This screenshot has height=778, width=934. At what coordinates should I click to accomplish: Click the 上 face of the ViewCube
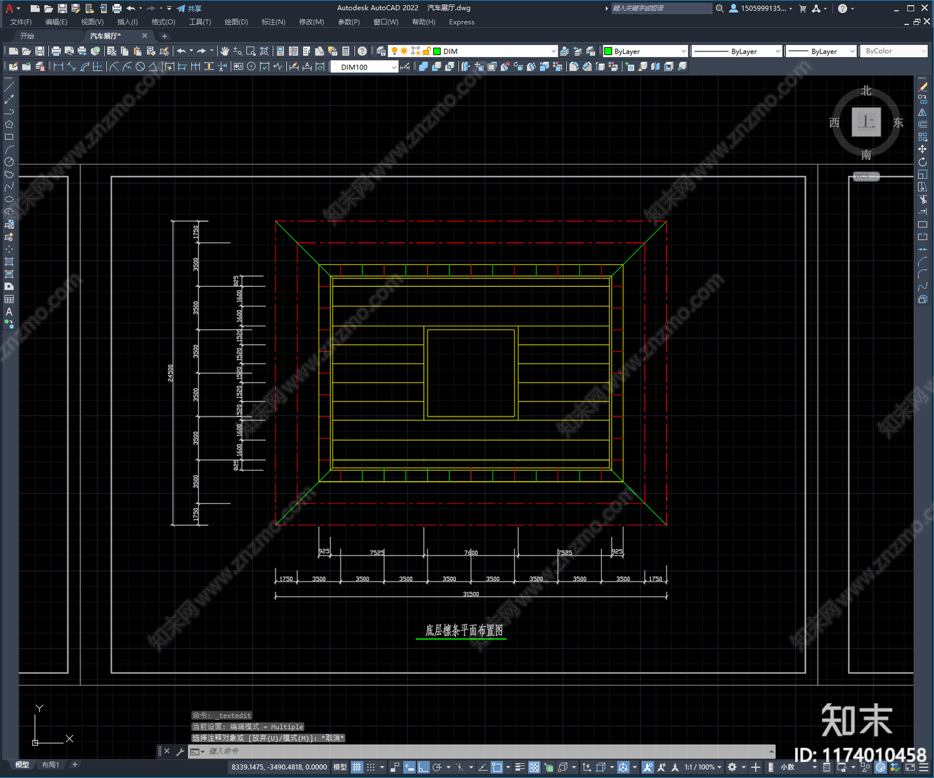point(866,122)
